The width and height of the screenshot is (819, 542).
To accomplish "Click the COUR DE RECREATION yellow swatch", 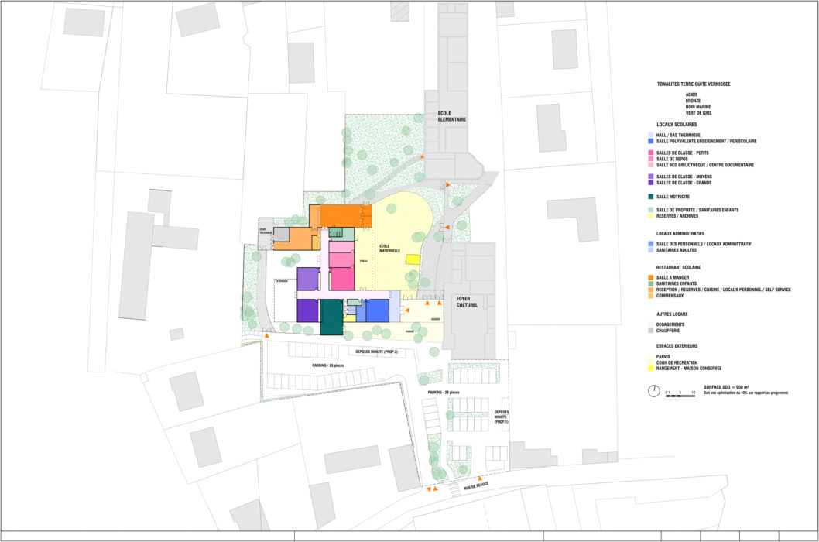I will pos(650,363).
